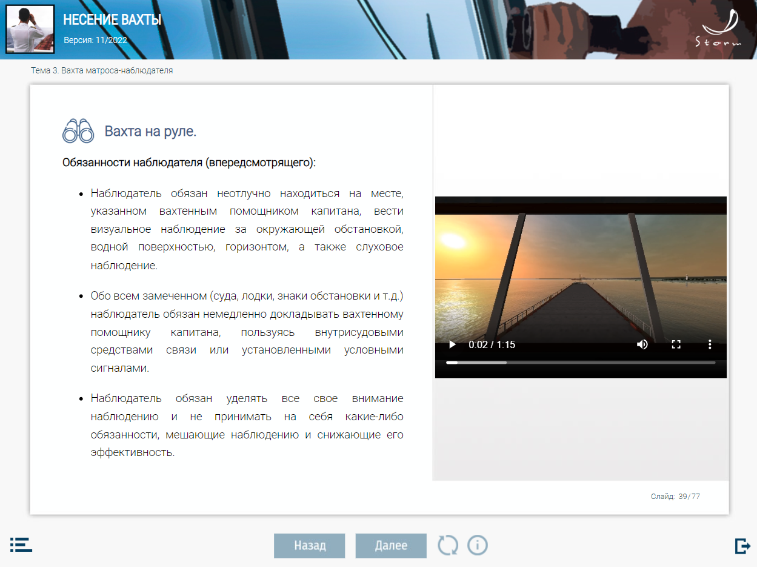Open video more options menu
The image size is (757, 567).
pyautogui.click(x=710, y=344)
